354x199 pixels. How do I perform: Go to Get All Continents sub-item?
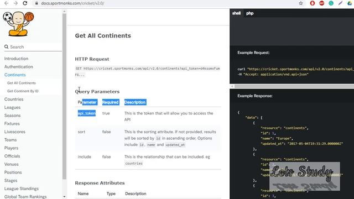click(x=22, y=83)
